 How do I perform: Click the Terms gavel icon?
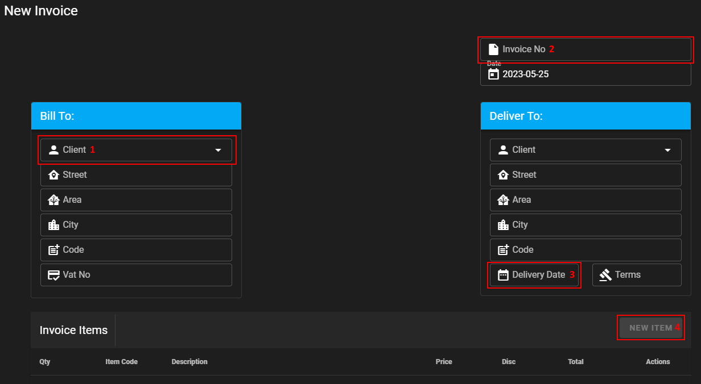click(x=605, y=275)
